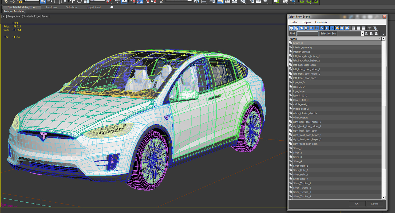Switch to the Object Paint tab
395x213 pixels.
94,7
